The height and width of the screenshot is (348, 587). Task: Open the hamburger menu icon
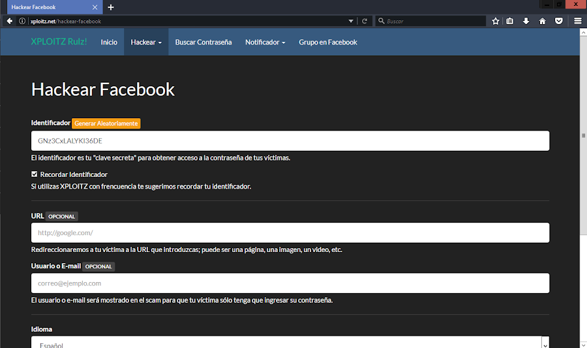tap(578, 21)
